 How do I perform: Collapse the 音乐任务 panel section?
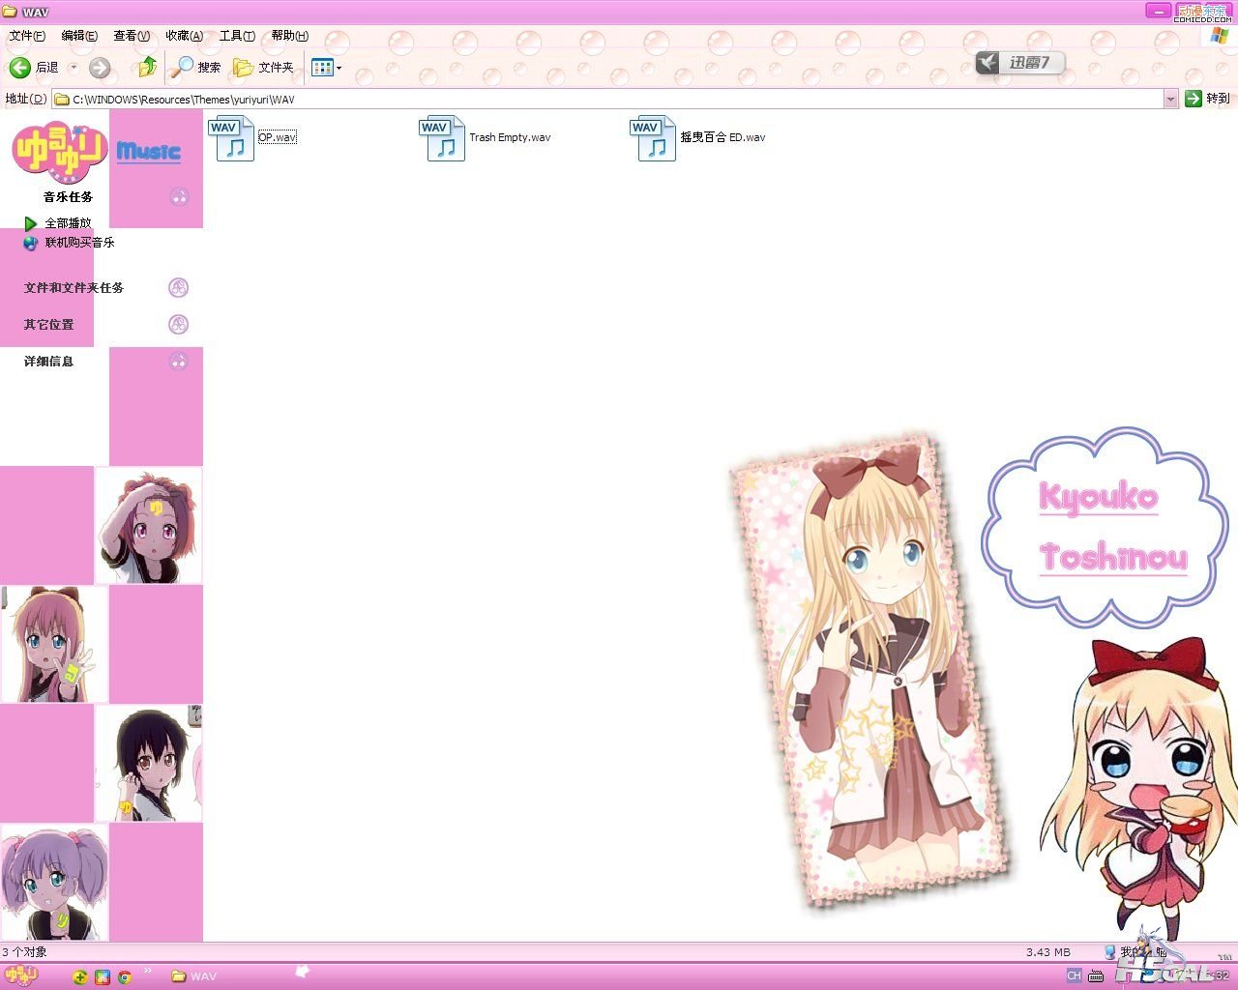(x=179, y=197)
